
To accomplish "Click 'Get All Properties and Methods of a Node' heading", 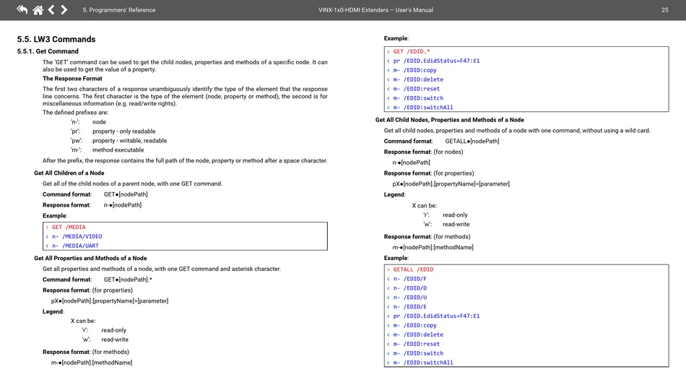I will tap(90, 258).
